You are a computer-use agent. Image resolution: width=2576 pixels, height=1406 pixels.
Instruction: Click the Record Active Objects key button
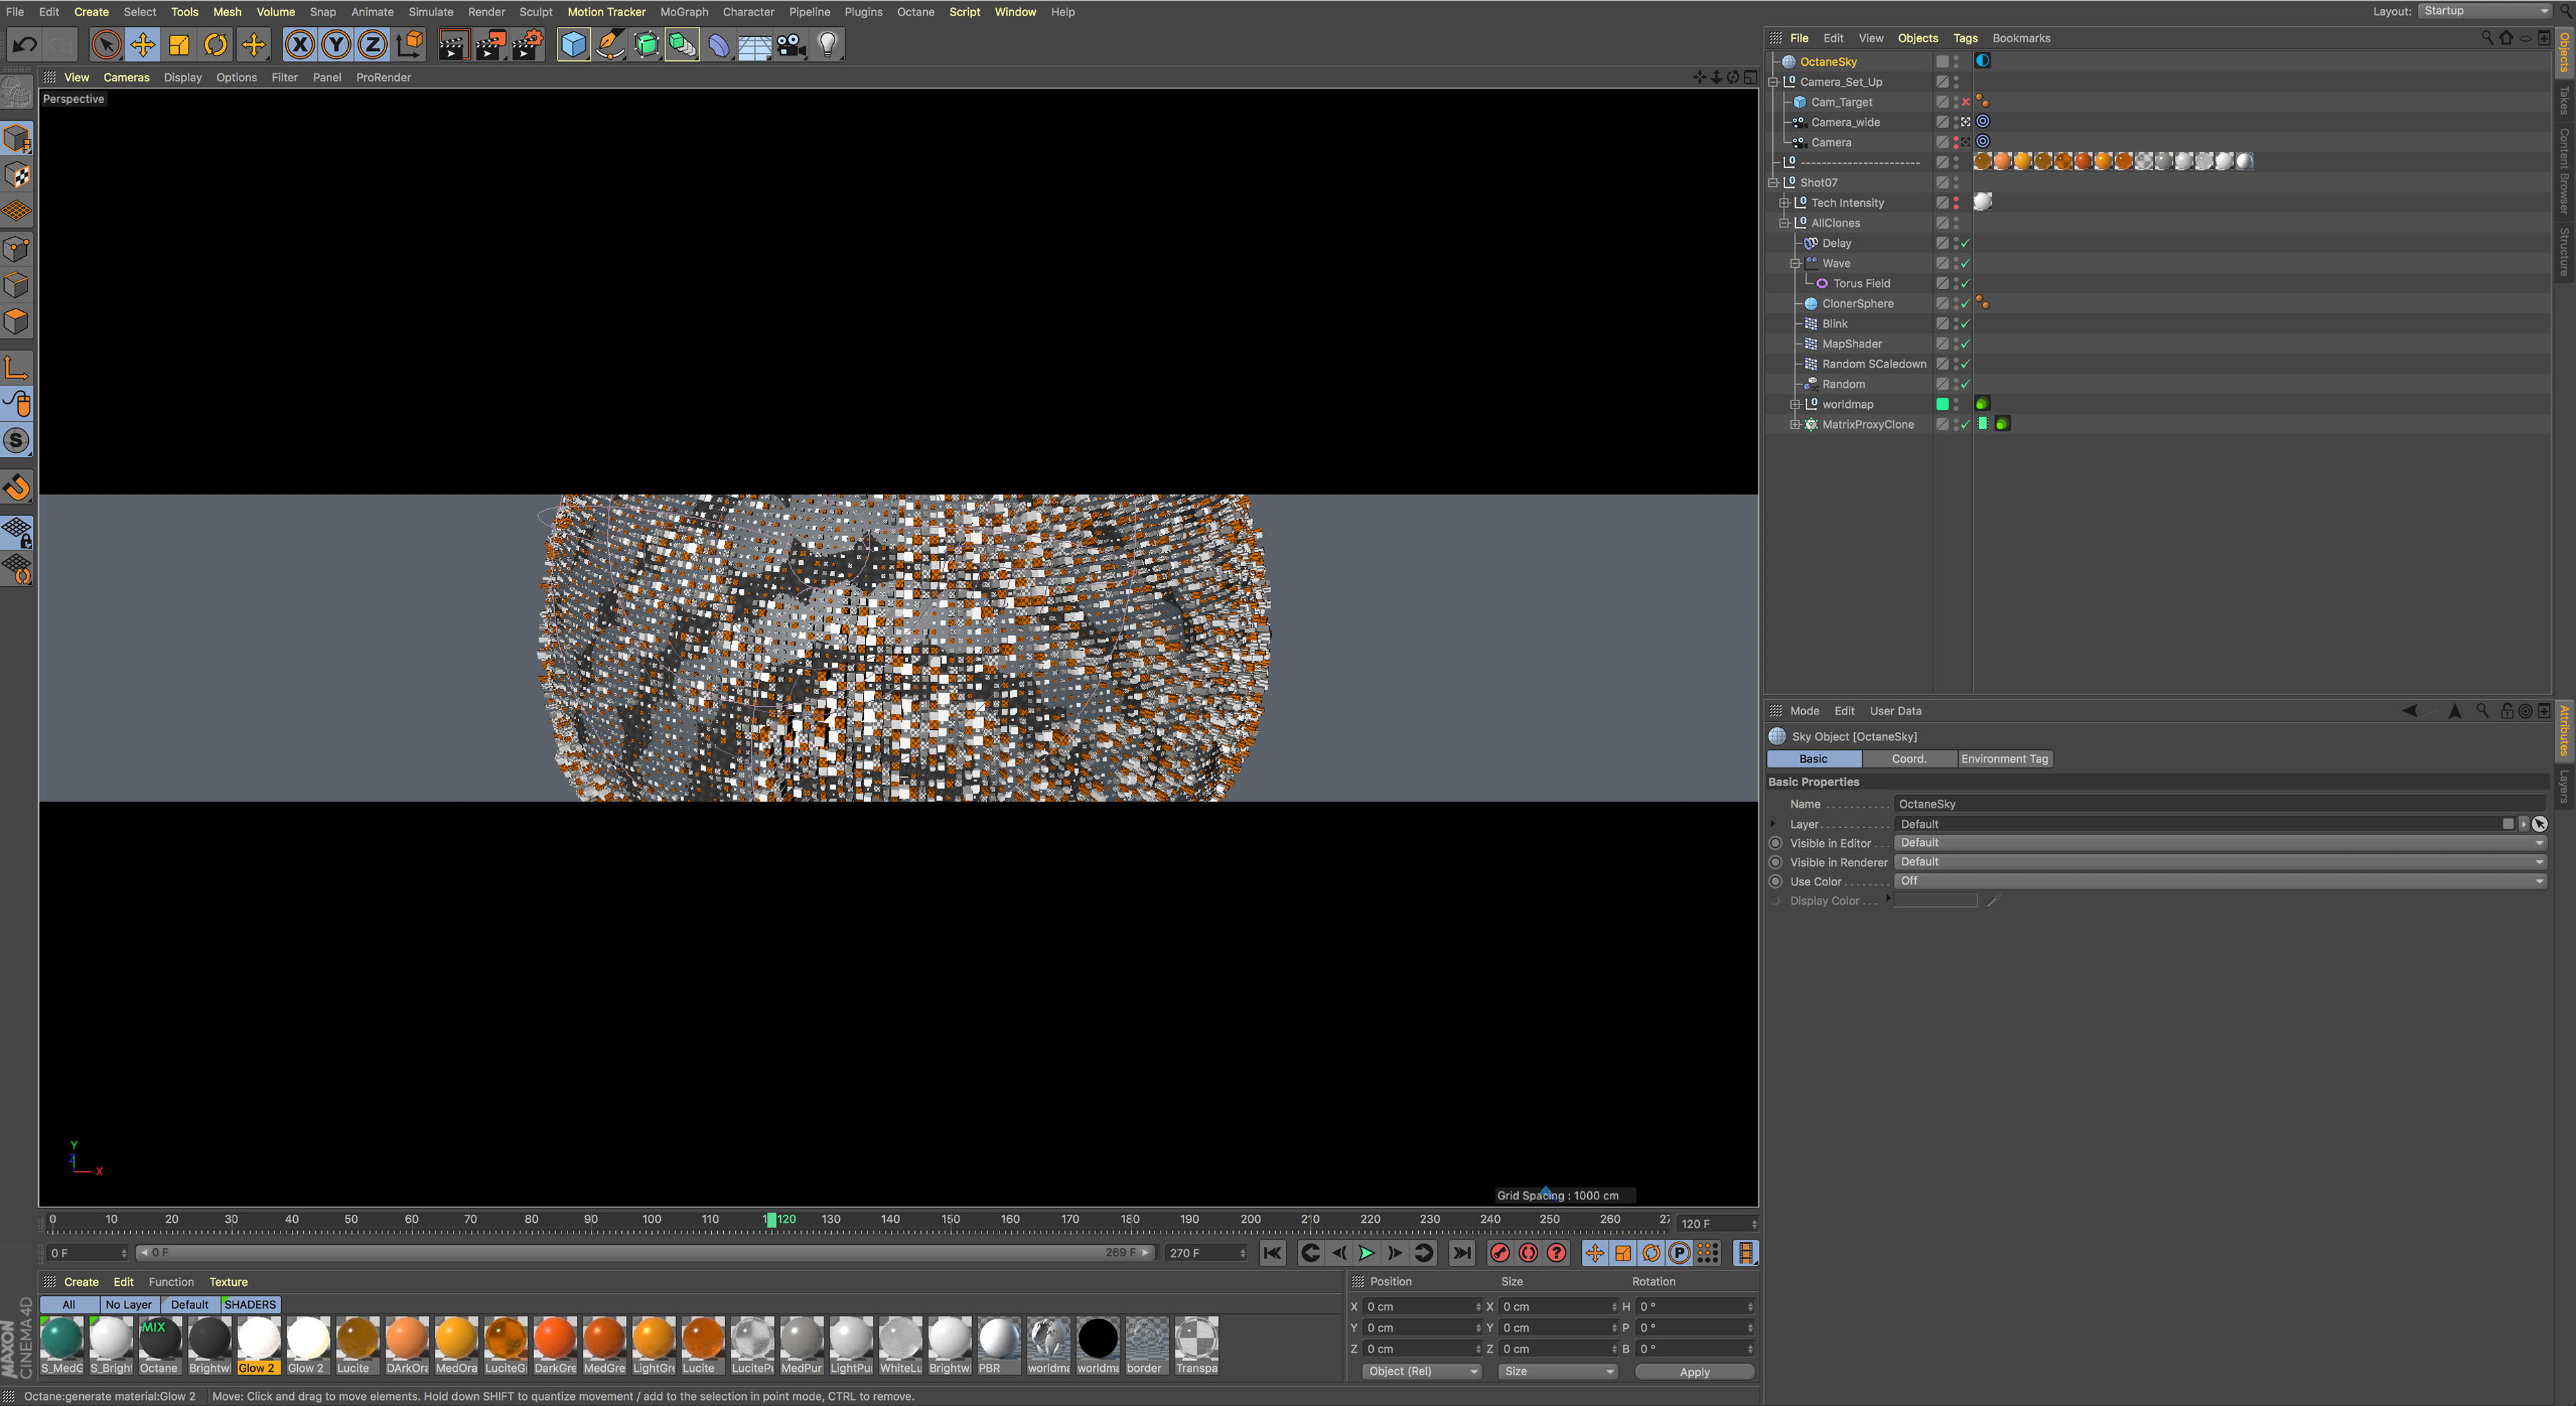pyautogui.click(x=1500, y=1253)
